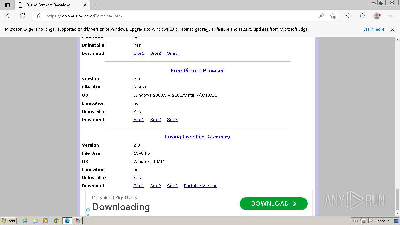The height and width of the screenshot is (225, 400).
Task: Download Eusing Free File Recovery from Site1
Action: [139, 186]
